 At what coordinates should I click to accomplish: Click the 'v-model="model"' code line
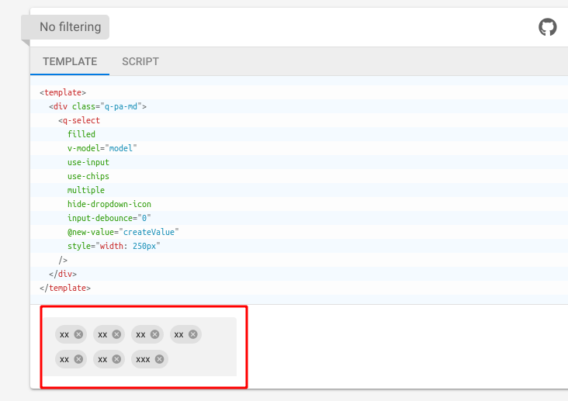pos(102,148)
